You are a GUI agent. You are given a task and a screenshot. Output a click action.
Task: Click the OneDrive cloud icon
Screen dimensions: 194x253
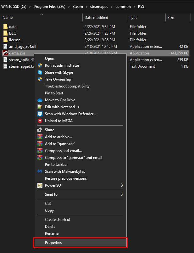(x=40, y=100)
